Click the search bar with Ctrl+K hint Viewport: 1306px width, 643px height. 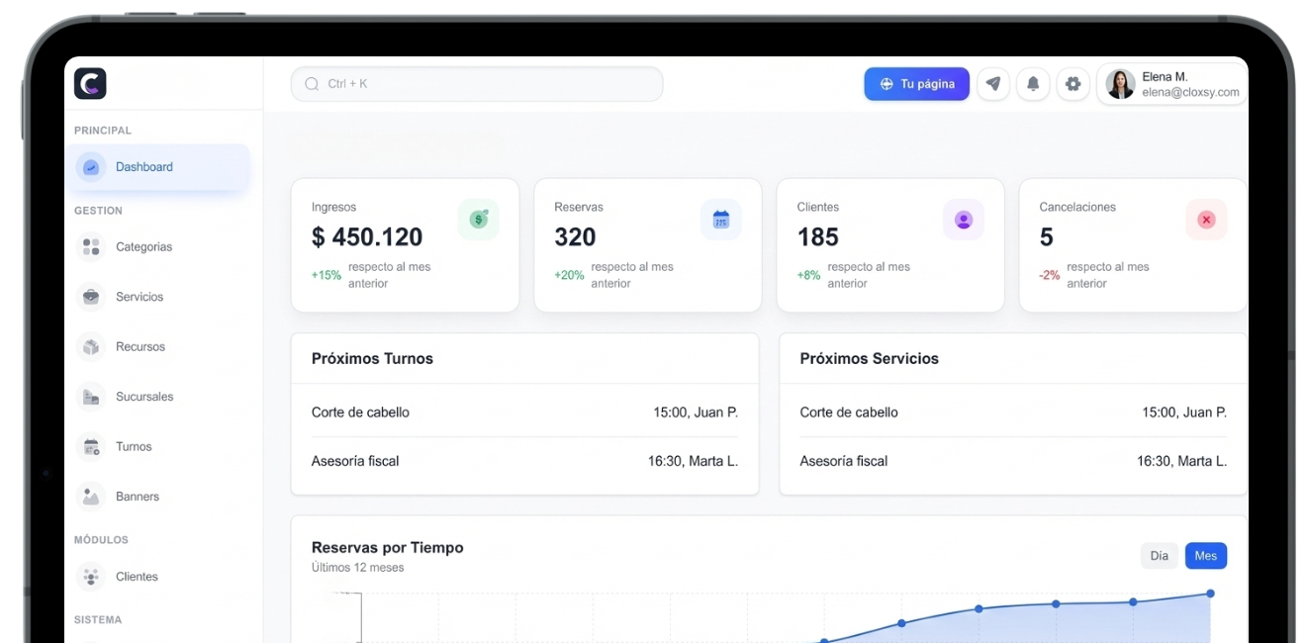click(475, 84)
